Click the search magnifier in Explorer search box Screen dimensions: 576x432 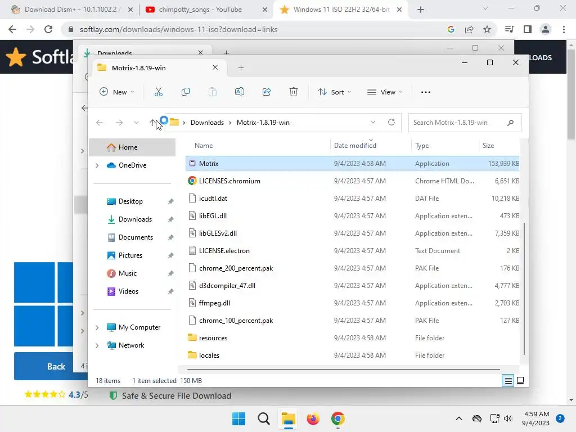click(x=510, y=123)
